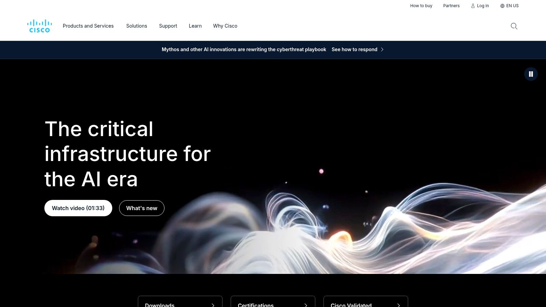Click the Certifications card arrow
546x307 pixels.
pyautogui.click(x=306, y=305)
